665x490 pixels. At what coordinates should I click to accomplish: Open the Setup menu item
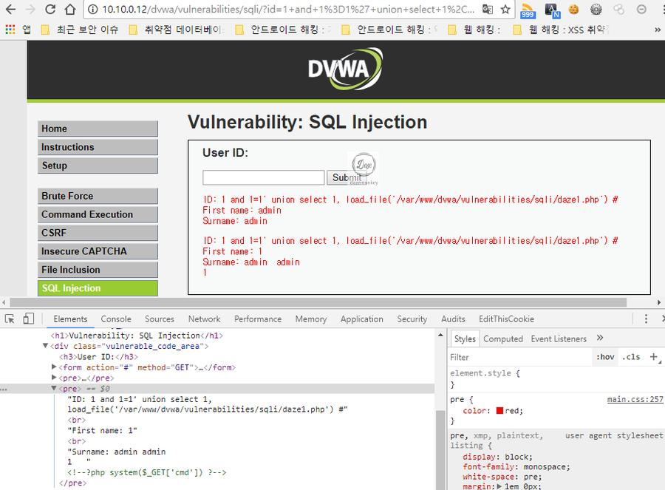pyautogui.click(x=98, y=166)
